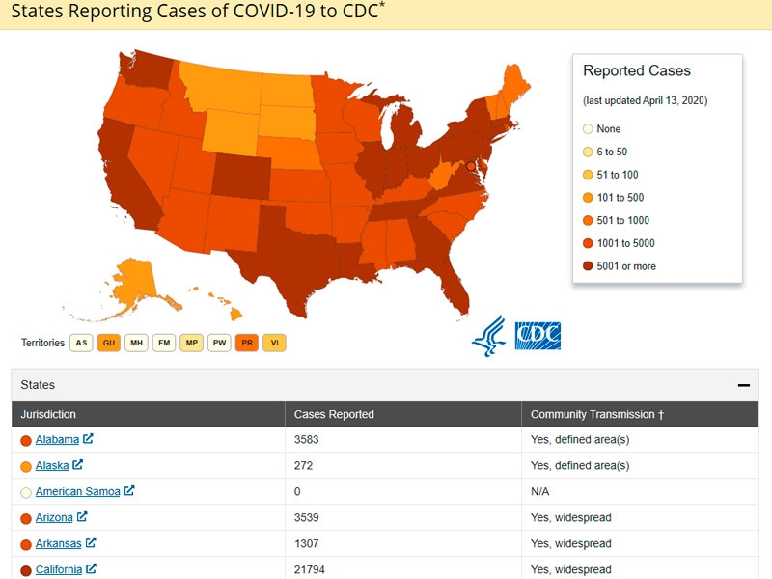Click California's external link icon

click(92, 569)
